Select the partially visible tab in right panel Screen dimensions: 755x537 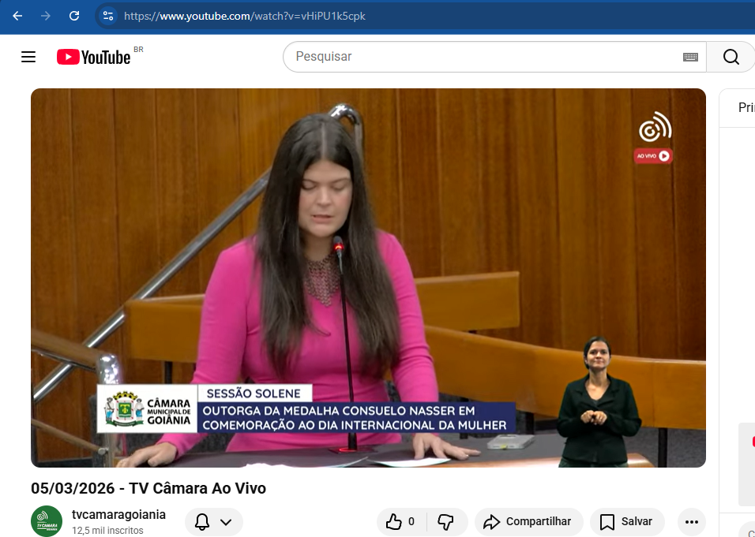coord(745,108)
